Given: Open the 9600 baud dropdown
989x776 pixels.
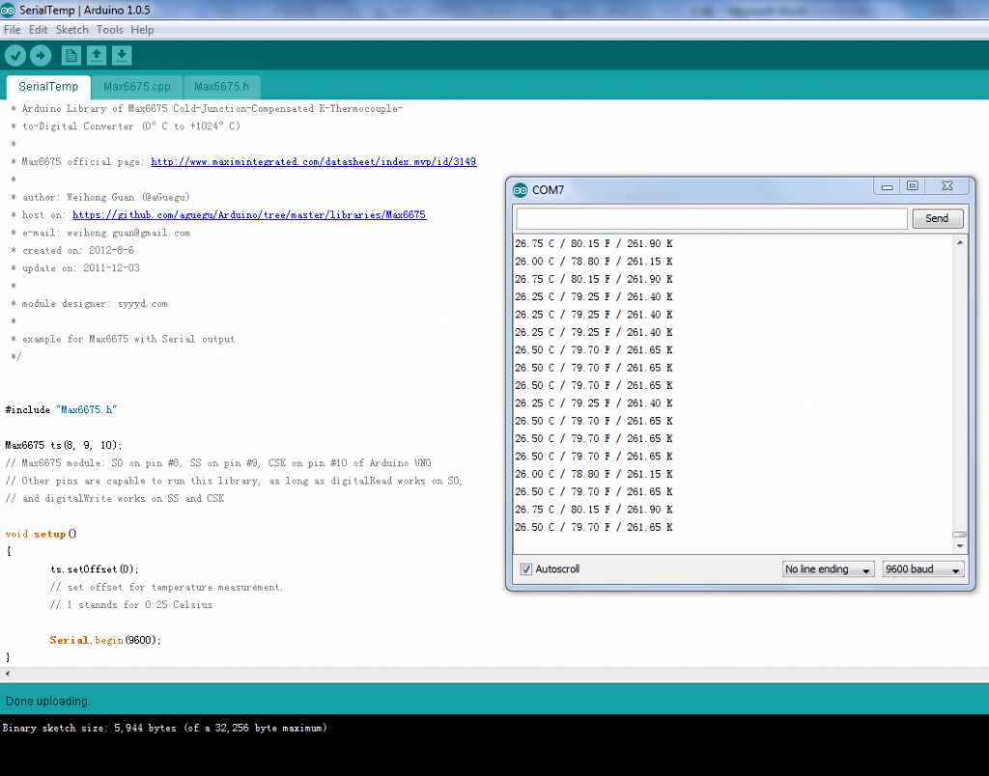Looking at the screenshot, I should tap(922, 569).
